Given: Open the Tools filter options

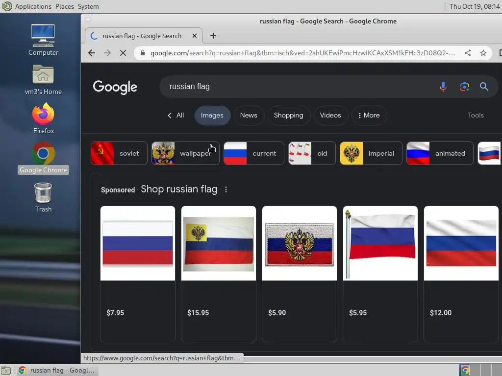Looking at the screenshot, I should pos(476,116).
